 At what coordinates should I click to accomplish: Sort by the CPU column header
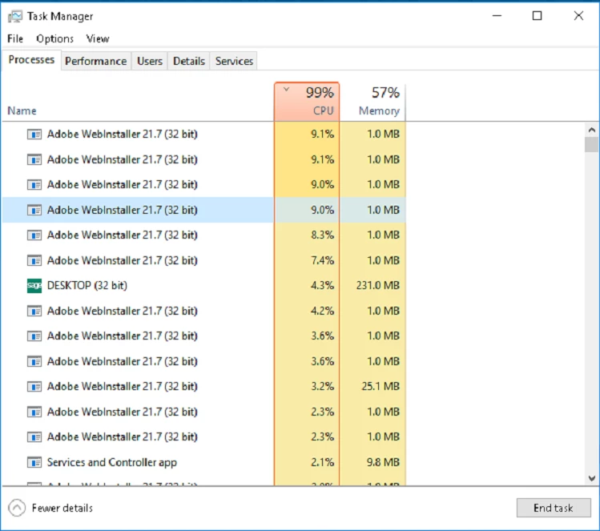tap(307, 102)
